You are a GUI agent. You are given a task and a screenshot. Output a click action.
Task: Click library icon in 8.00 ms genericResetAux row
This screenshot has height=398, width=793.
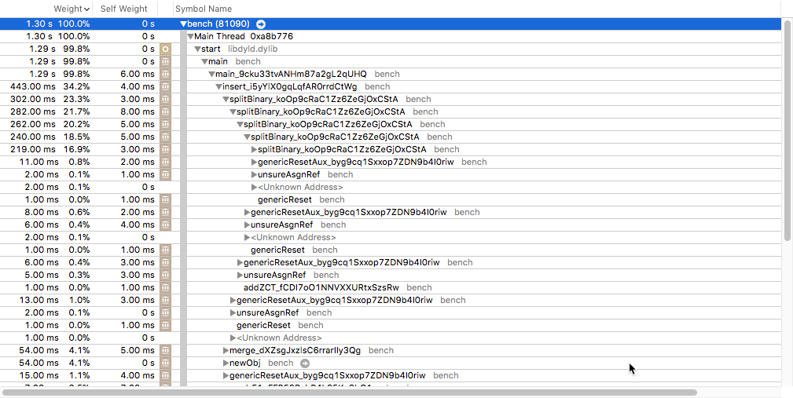click(x=165, y=212)
